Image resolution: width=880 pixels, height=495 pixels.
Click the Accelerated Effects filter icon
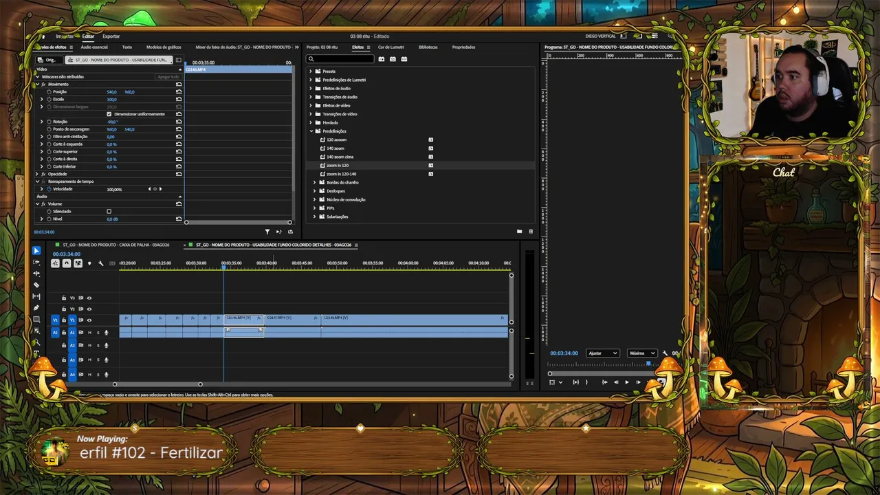pyautogui.click(x=382, y=59)
